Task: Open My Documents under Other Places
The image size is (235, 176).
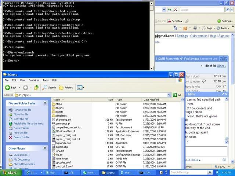Action: tap(22, 159)
